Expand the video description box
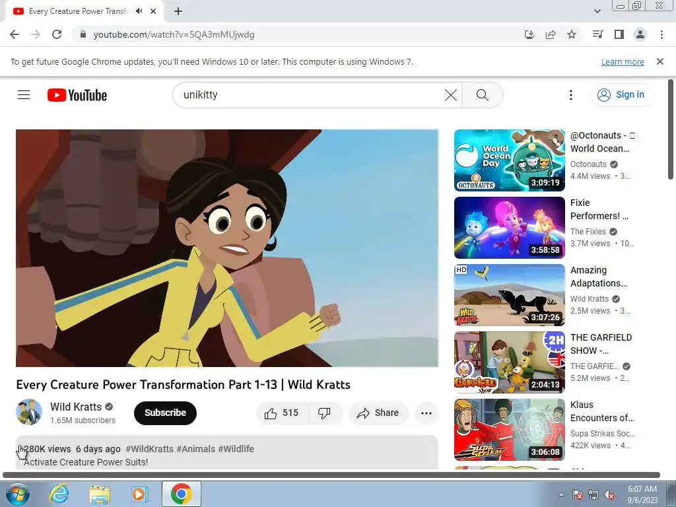 (227, 453)
